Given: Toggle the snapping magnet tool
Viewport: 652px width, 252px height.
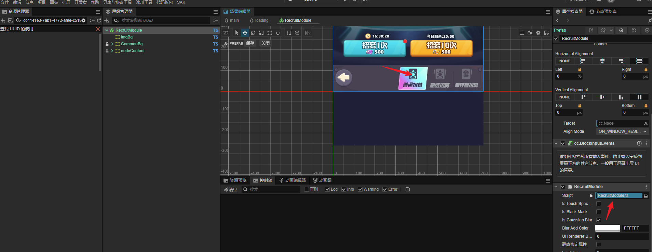Looking at the screenshot, I should click(278, 33).
